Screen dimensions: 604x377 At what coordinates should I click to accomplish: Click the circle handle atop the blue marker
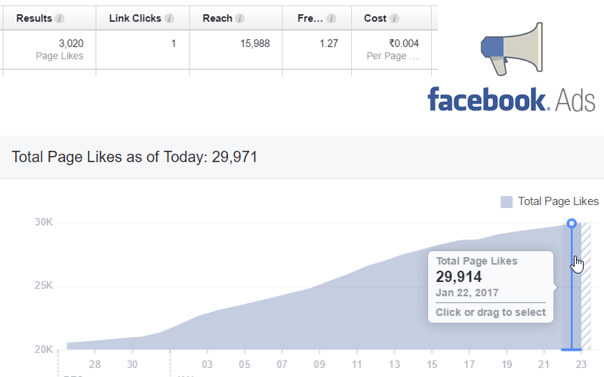click(572, 223)
